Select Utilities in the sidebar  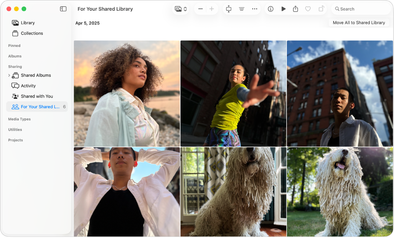click(x=15, y=129)
